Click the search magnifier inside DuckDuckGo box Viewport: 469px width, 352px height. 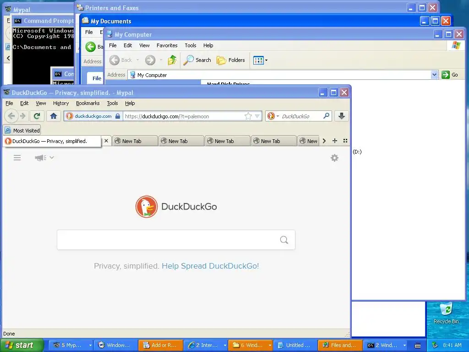click(x=284, y=240)
